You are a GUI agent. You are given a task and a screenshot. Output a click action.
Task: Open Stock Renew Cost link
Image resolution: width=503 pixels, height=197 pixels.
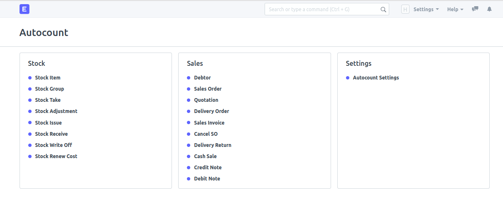pyautogui.click(x=56, y=156)
